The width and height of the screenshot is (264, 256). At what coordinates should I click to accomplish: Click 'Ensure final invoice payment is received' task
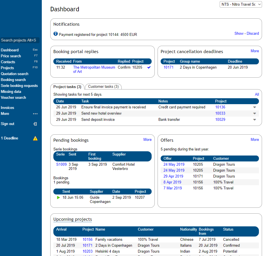(x=114, y=107)
